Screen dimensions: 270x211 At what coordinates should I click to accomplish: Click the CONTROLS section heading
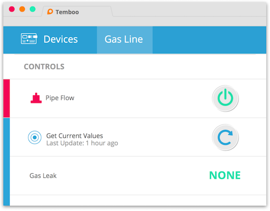44,66
